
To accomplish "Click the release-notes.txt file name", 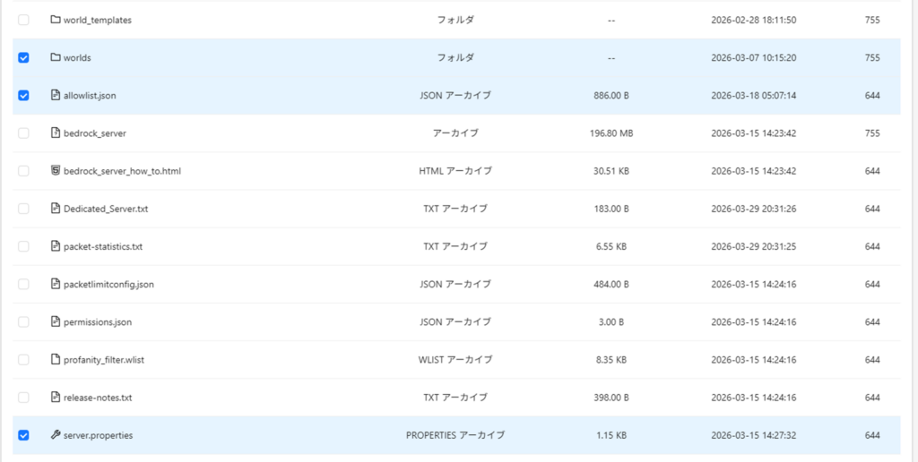I will point(98,398).
